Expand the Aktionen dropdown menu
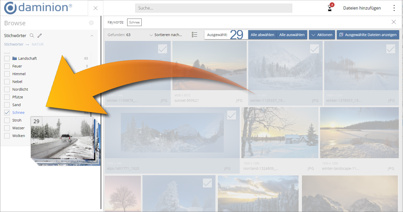403x212 pixels. click(322, 35)
